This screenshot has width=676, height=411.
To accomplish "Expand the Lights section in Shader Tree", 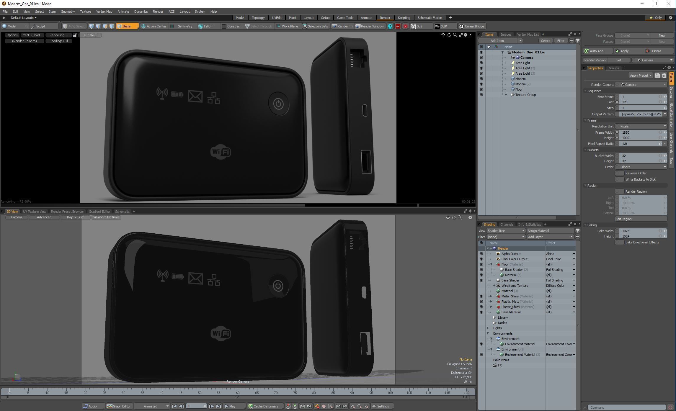I will [488, 328].
